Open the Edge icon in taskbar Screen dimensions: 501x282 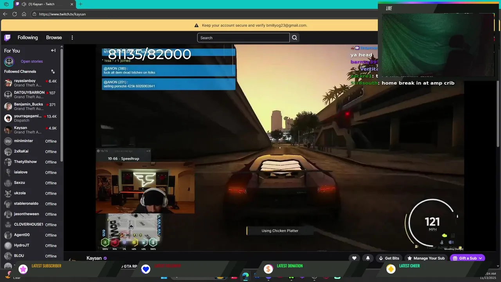click(245, 277)
